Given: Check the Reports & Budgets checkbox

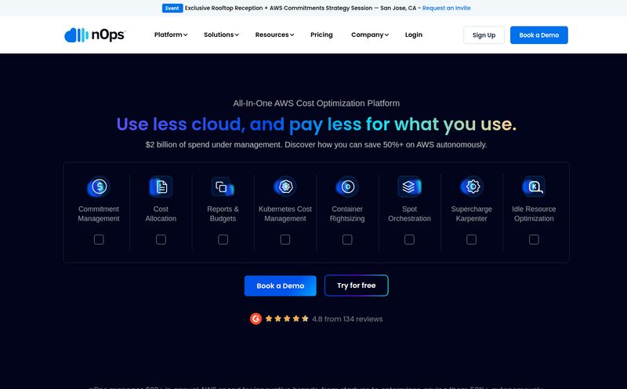Looking at the screenshot, I should pyautogui.click(x=223, y=239).
